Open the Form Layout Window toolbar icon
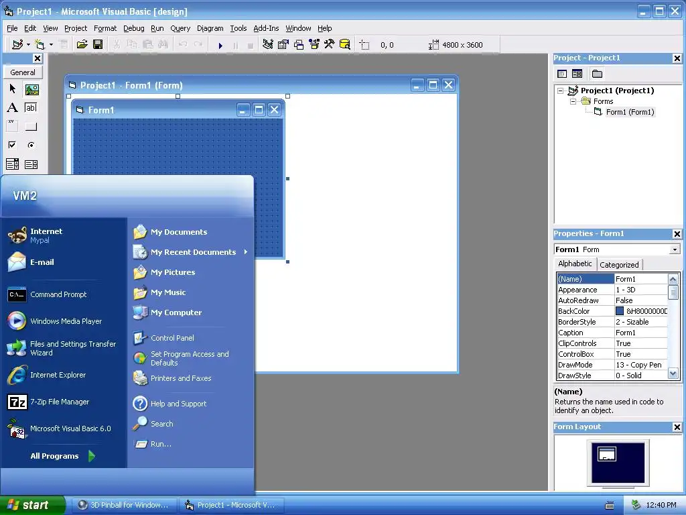686x515 pixels. (x=299, y=45)
